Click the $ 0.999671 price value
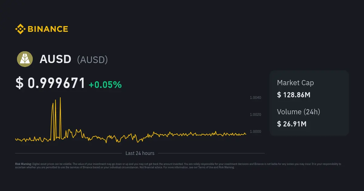The image size is (364, 191). (x=50, y=83)
